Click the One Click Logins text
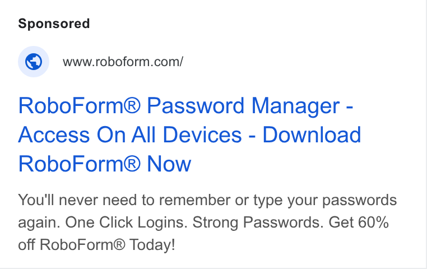 pyautogui.click(x=126, y=222)
